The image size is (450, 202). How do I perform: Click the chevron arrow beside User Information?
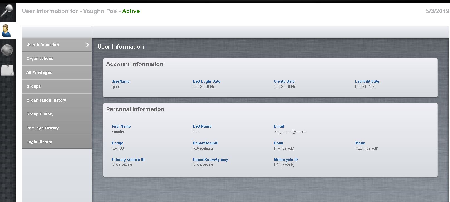coord(87,45)
